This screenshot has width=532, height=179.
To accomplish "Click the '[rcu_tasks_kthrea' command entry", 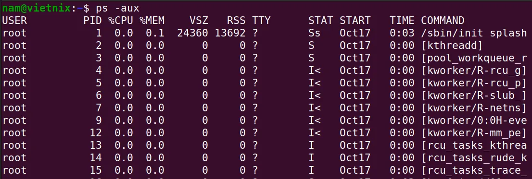I will pos(474,146).
